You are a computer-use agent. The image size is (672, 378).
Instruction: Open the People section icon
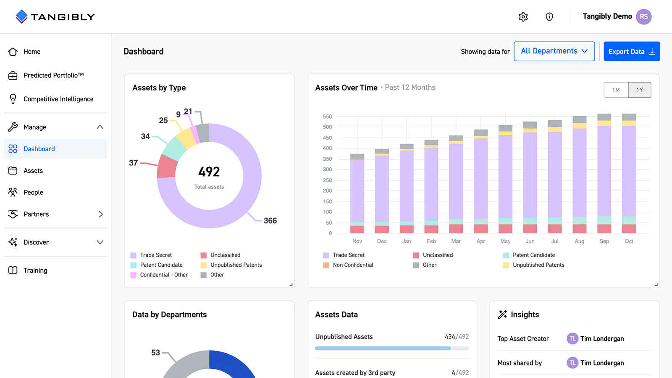(x=13, y=192)
